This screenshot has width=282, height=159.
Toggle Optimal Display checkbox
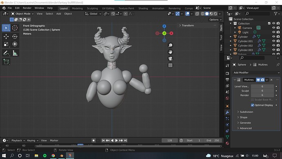point(252,105)
